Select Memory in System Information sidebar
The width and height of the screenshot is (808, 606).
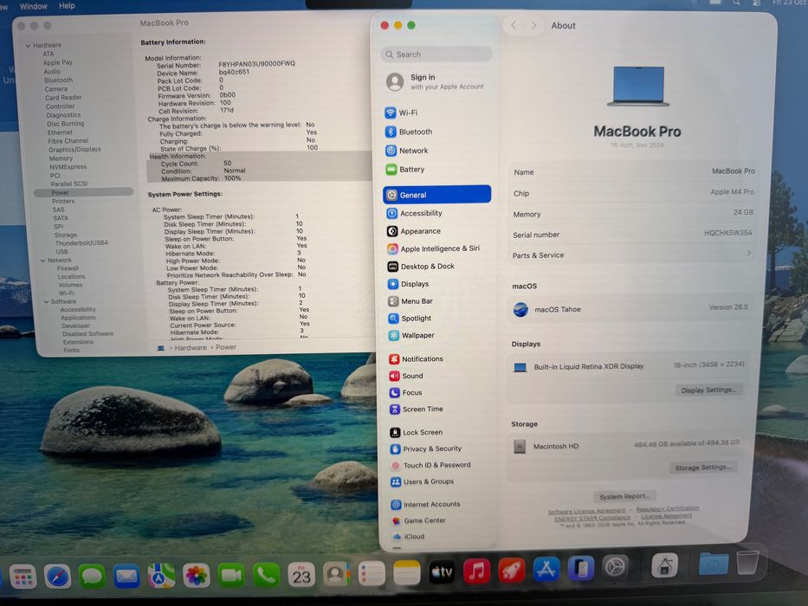[61, 158]
